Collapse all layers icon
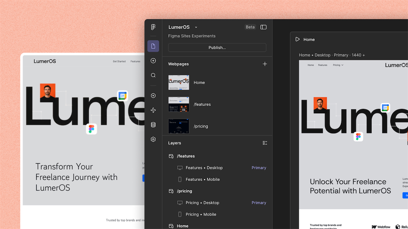This screenshot has width=408, height=229. pyautogui.click(x=265, y=143)
